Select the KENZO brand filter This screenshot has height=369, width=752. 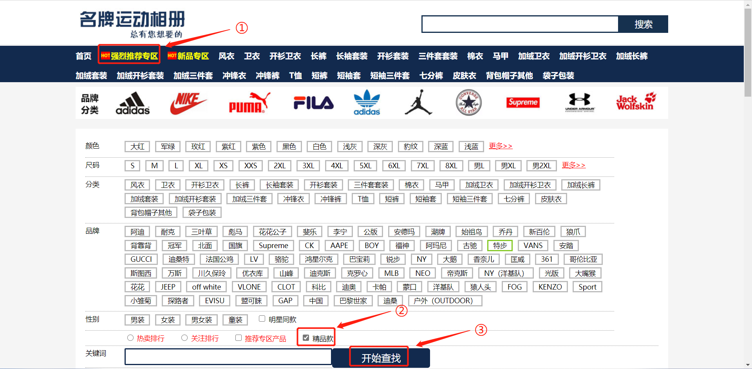click(550, 287)
